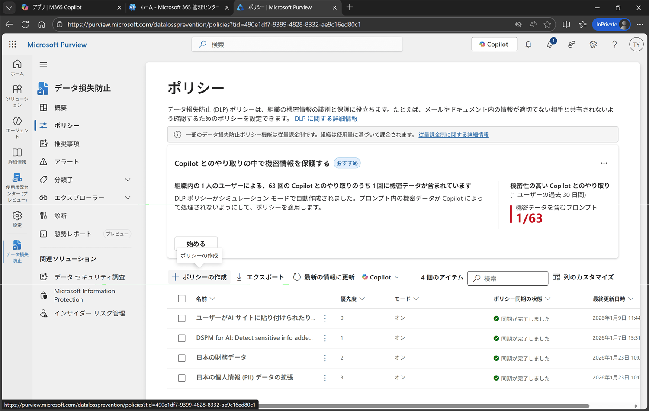Open read aloud icon in address bar
The height and width of the screenshot is (411, 649).
[533, 24]
